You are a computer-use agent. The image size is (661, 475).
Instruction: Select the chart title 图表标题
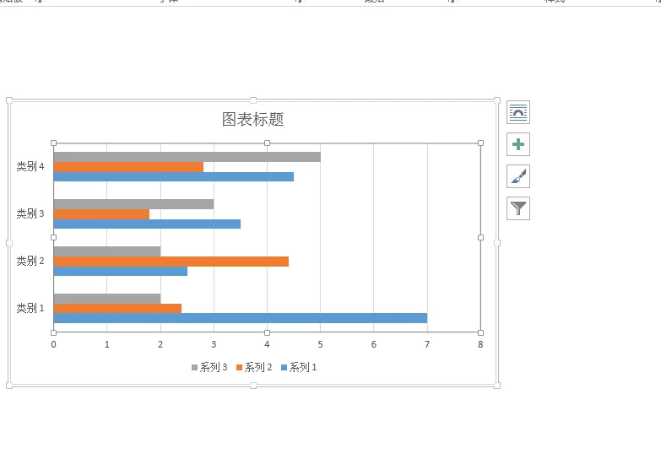tap(253, 119)
